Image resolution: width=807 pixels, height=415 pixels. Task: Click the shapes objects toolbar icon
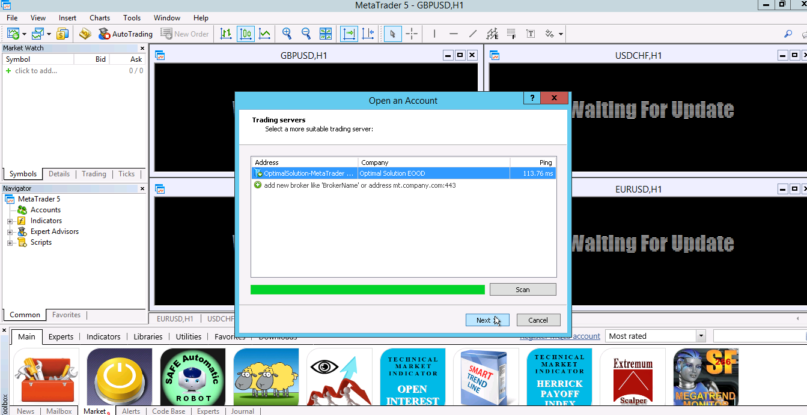click(x=549, y=34)
